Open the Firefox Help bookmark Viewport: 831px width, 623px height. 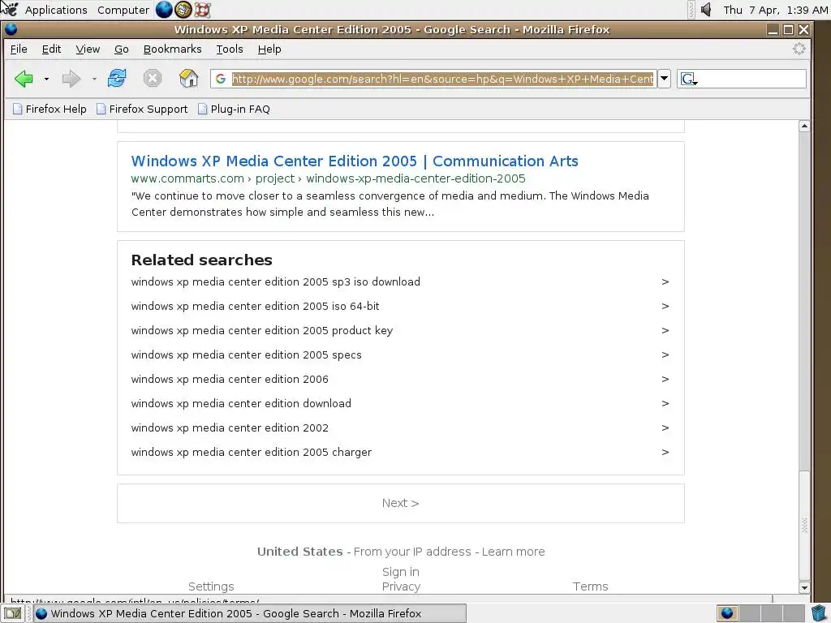[50, 110]
